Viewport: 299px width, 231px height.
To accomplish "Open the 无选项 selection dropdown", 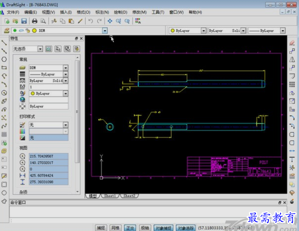I will [x=40, y=49].
